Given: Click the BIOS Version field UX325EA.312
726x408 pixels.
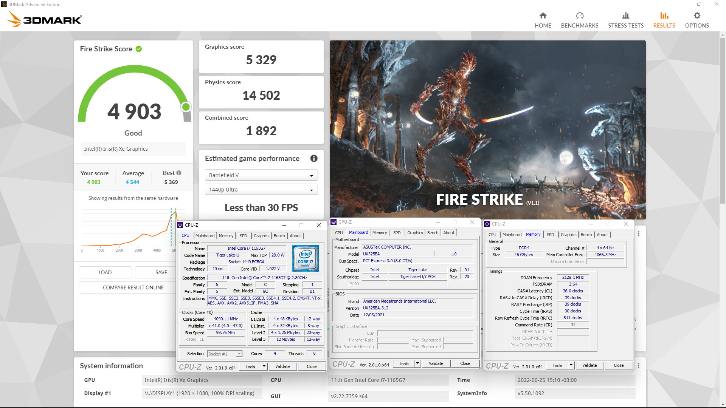Looking at the screenshot, I should [x=417, y=308].
